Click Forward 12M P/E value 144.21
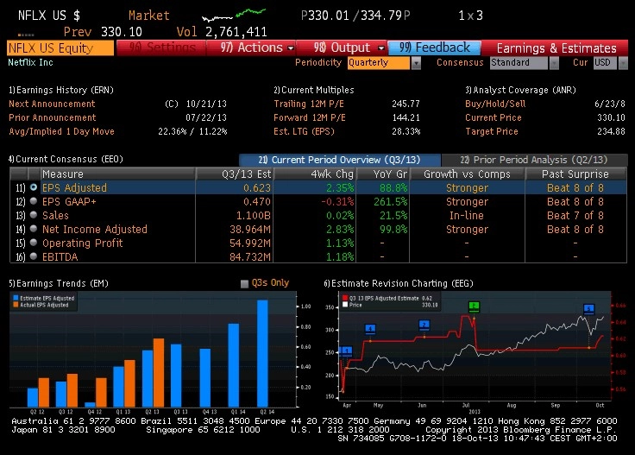635x455 pixels. coord(406,117)
